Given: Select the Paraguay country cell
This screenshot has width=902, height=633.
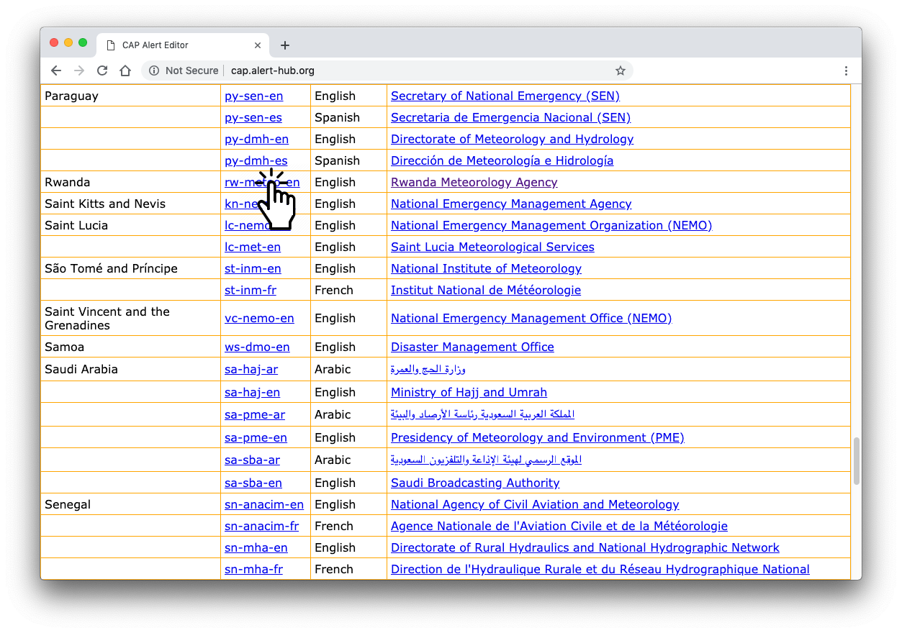Looking at the screenshot, I should pos(131,96).
